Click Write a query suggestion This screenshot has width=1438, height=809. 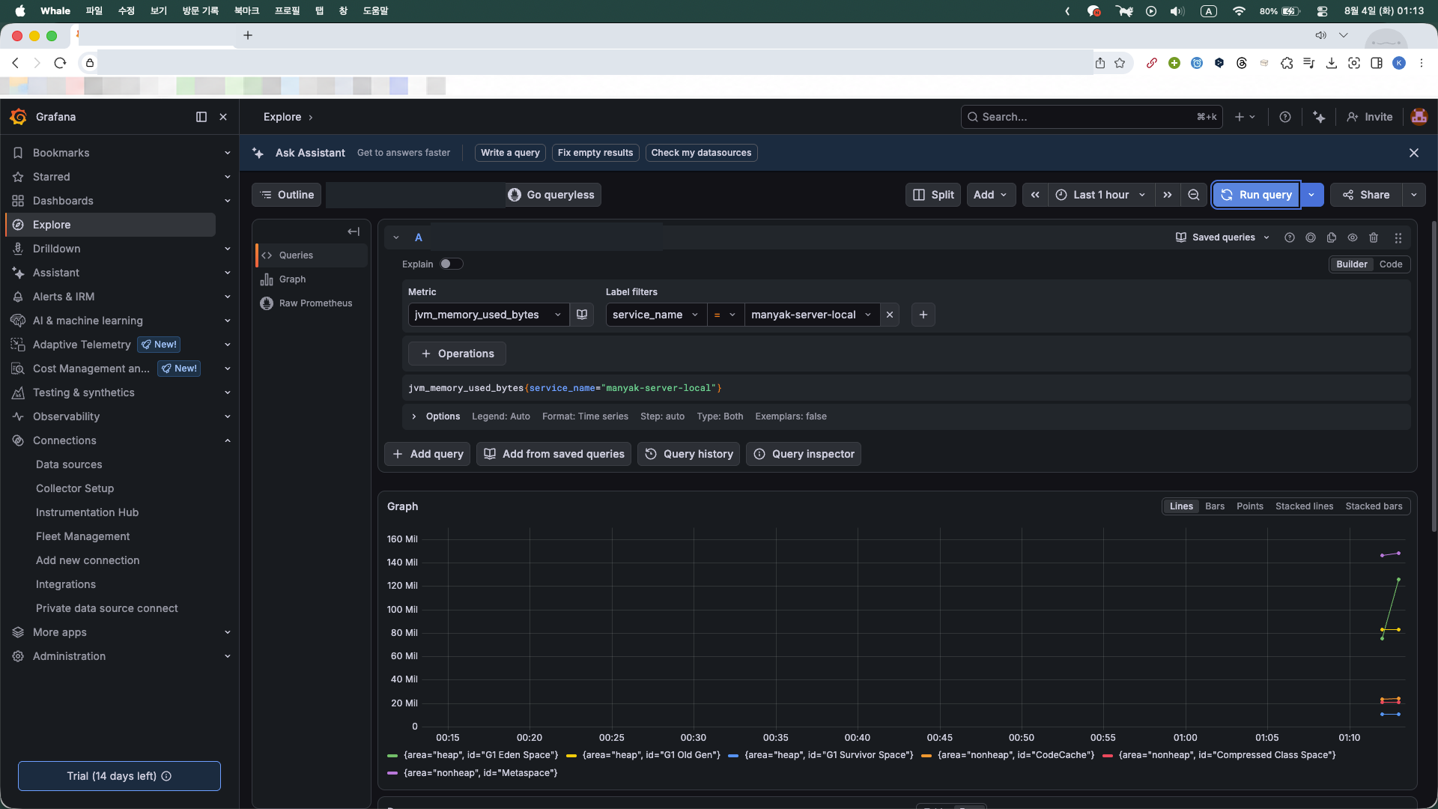(510, 153)
